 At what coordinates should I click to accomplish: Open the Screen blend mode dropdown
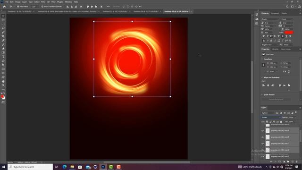pos(270,118)
